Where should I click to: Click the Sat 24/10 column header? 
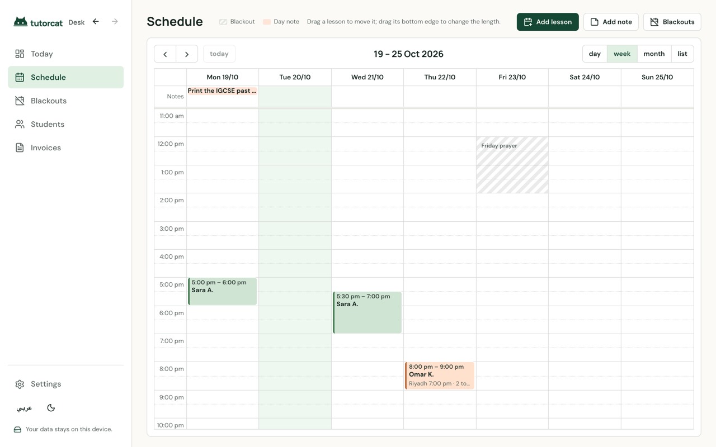pos(585,77)
